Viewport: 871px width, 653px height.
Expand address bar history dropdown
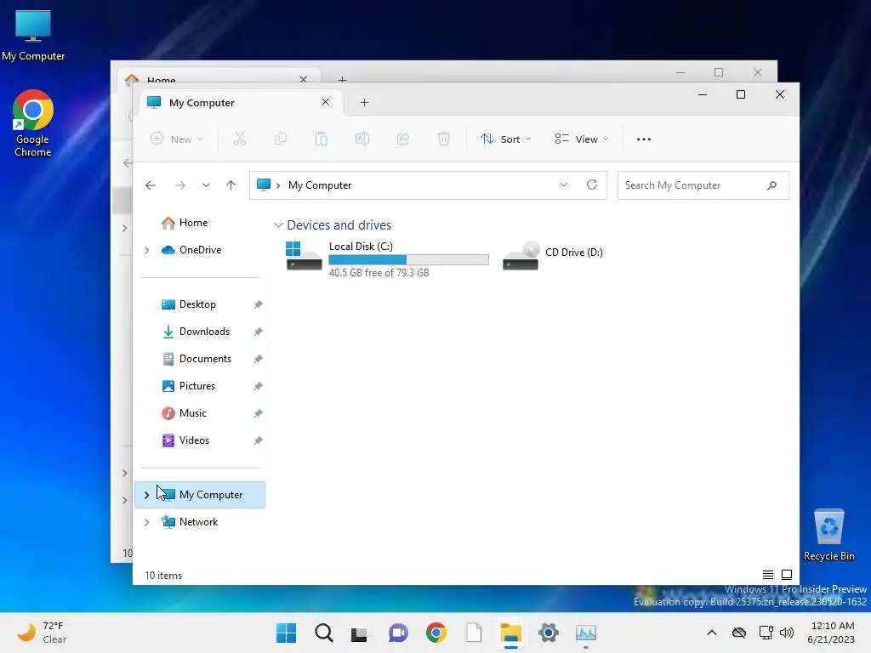click(x=564, y=185)
